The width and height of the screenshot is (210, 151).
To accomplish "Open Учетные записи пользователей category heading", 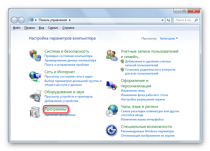I will coord(150,54).
